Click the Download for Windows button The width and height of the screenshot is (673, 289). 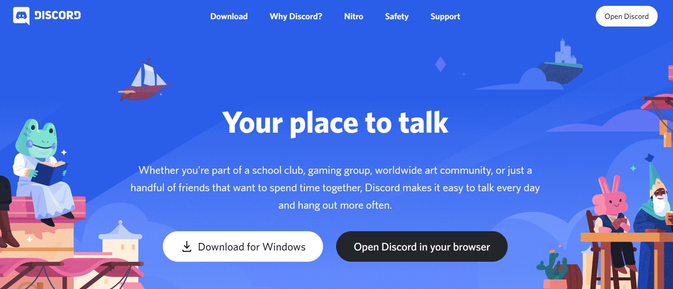pos(243,246)
